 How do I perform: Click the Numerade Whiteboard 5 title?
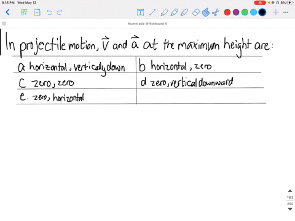point(147,24)
